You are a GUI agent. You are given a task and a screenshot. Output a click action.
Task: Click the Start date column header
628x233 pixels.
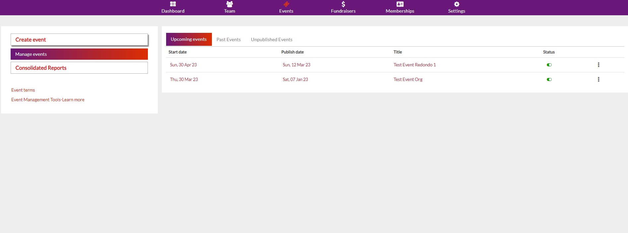tap(177, 52)
